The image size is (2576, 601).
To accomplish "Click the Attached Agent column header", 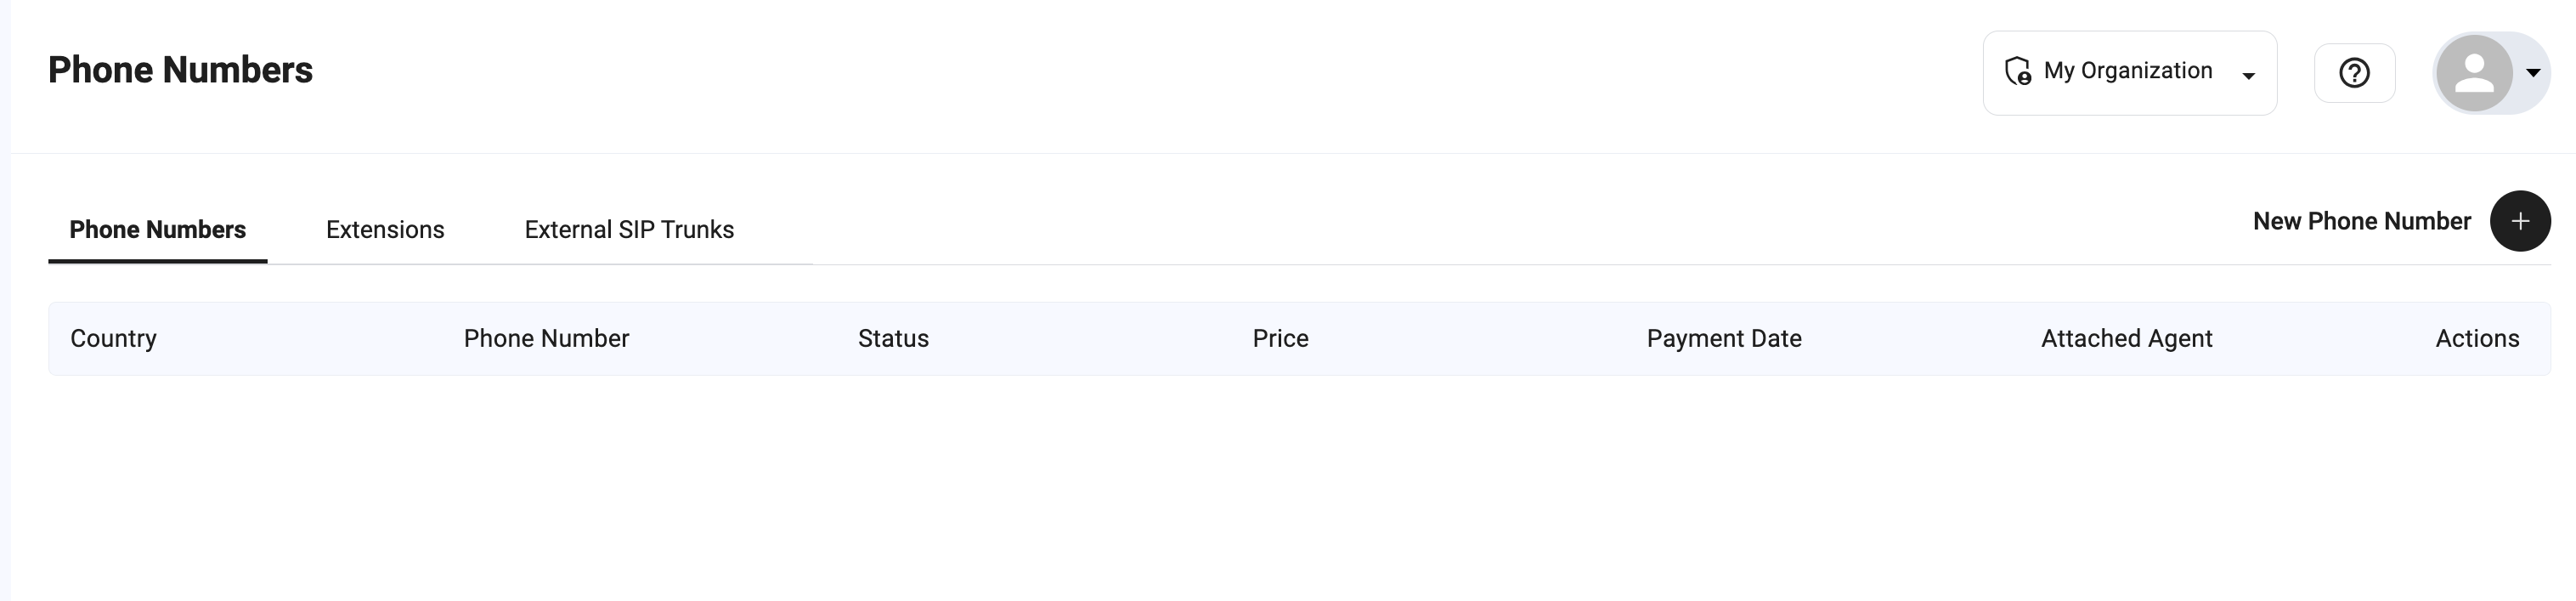I will pos(2126,339).
